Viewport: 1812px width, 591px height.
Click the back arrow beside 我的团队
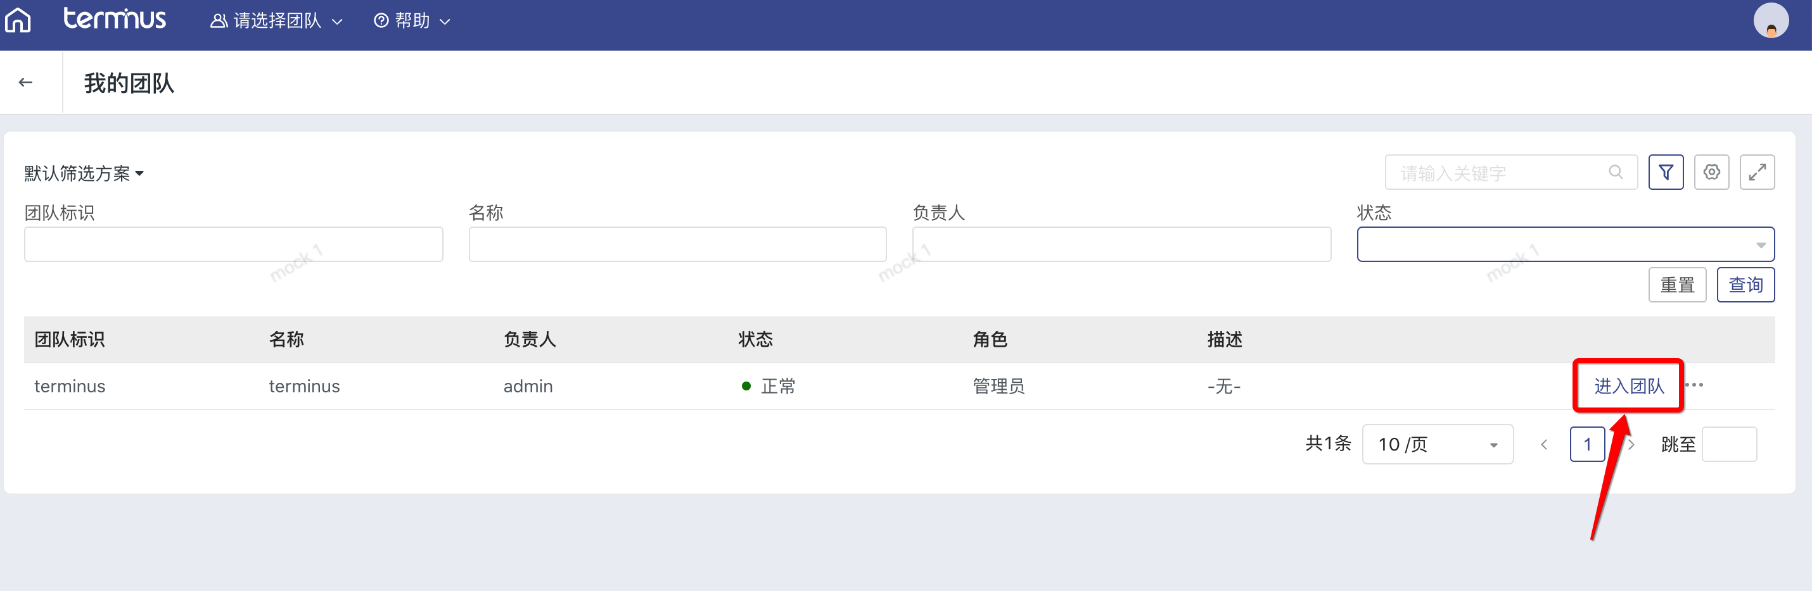click(26, 82)
